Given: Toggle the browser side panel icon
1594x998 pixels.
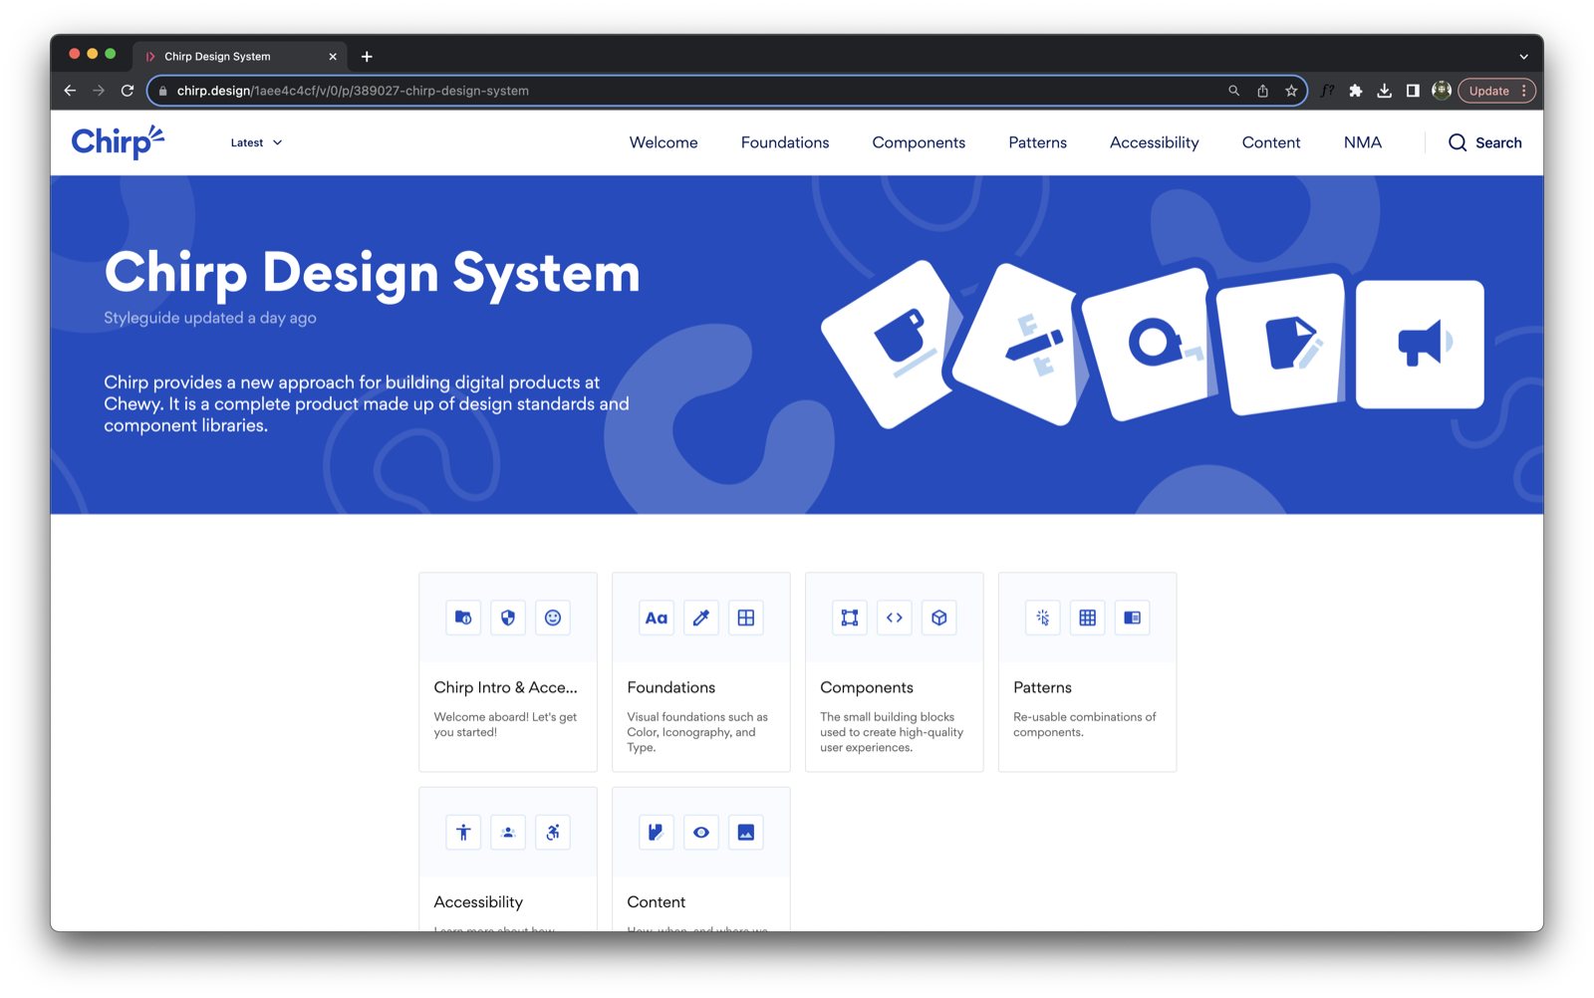Looking at the screenshot, I should [x=1413, y=91].
